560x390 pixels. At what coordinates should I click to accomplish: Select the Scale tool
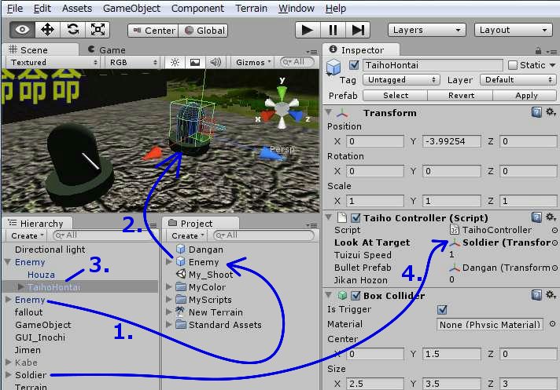[98, 30]
